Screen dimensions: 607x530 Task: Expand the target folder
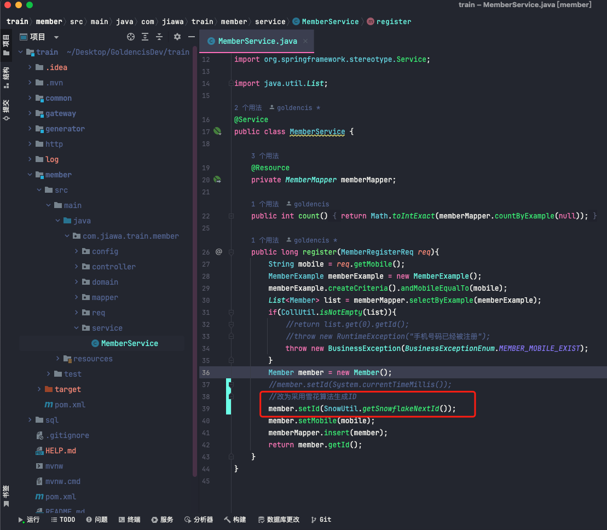tap(39, 389)
